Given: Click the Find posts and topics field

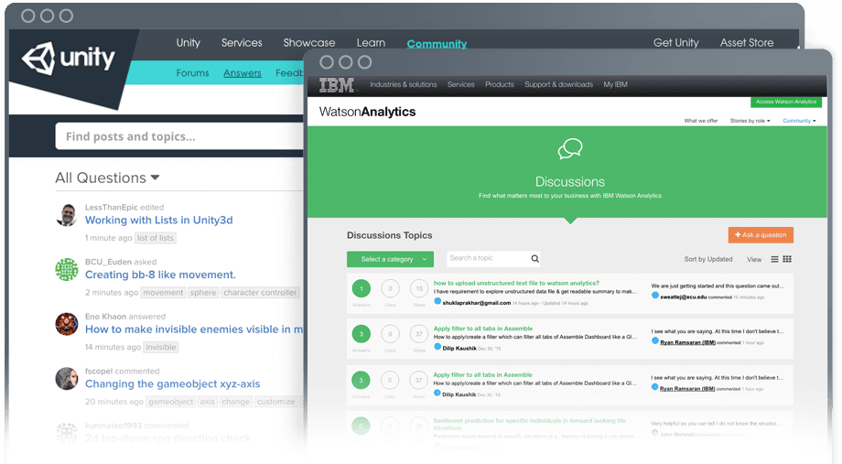Looking at the screenshot, I should point(178,136).
